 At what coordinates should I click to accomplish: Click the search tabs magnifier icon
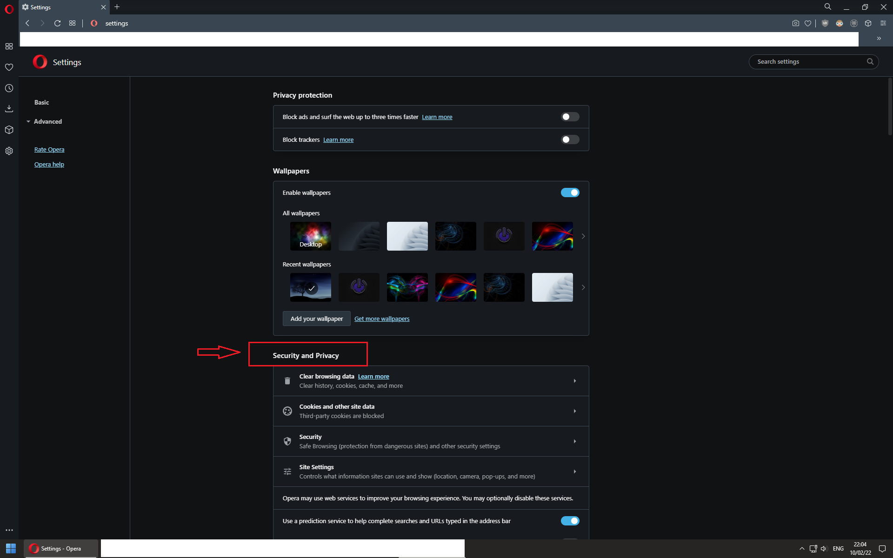click(828, 7)
